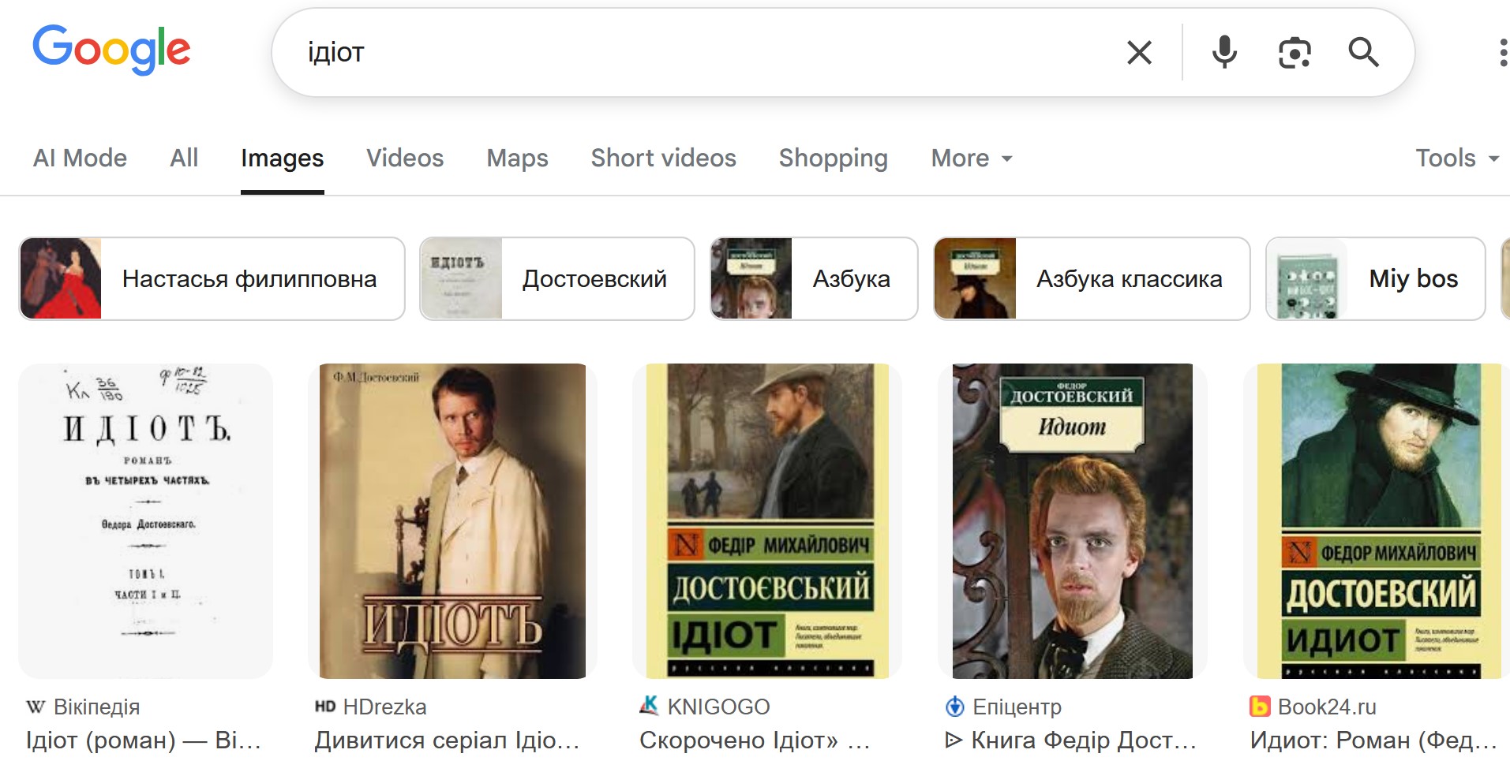The image size is (1510, 772).
Task: Click the Book24.ru source icon
Action: pos(1260,707)
